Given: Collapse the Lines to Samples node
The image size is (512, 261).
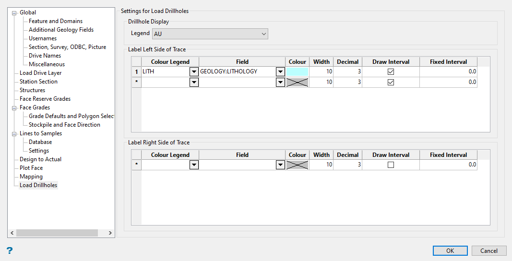Looking at the screenshot, I should 14,133.
